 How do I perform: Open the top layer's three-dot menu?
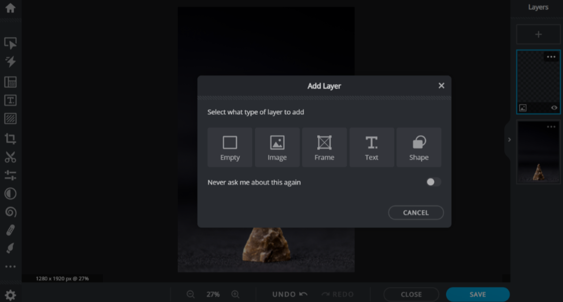point(551,57)
